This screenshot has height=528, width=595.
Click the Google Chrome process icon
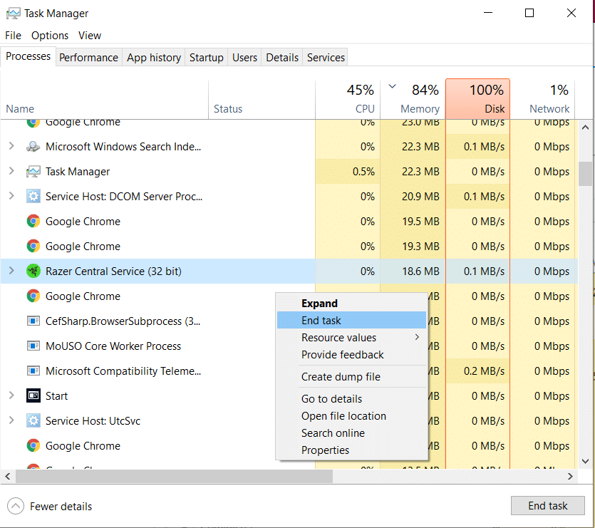click(33, 221)
